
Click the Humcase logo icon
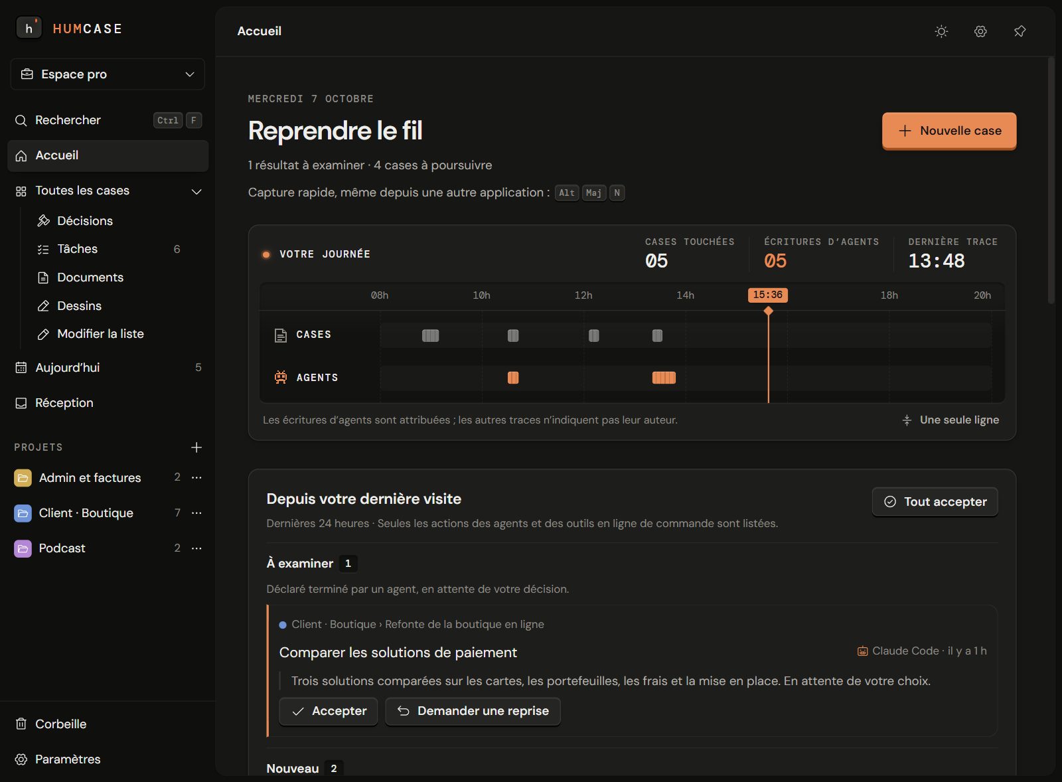pyautogui.click(x=29, y=29)
